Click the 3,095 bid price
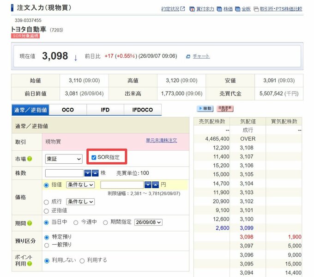Viewport: 314px width, 277px height. pos(247,264)
